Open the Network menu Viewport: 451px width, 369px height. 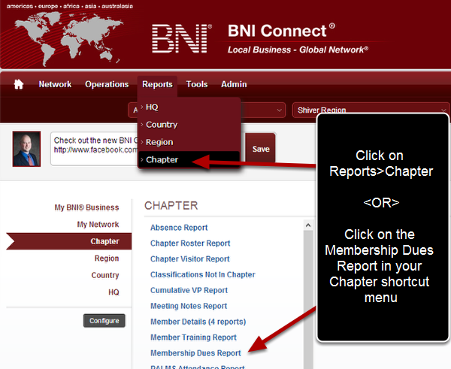tap(55, 84)
